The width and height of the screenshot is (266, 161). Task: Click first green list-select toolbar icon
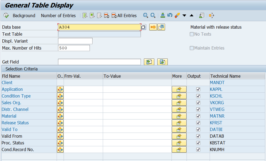[x=85, y=16]
